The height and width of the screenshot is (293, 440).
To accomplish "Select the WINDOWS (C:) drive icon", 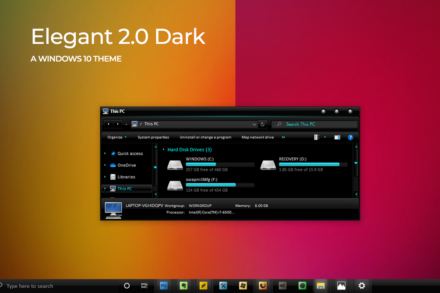I will coord(175,164).
